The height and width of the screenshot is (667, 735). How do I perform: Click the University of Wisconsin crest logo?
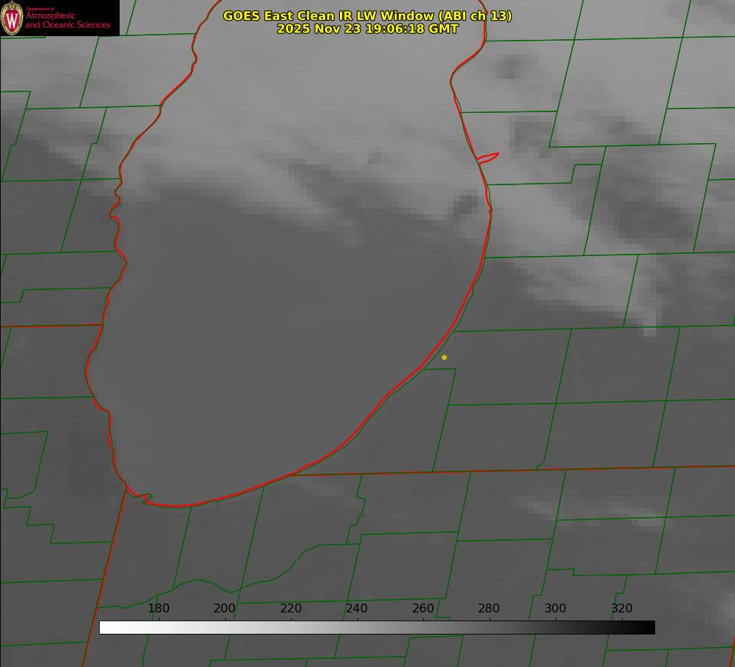12,18
